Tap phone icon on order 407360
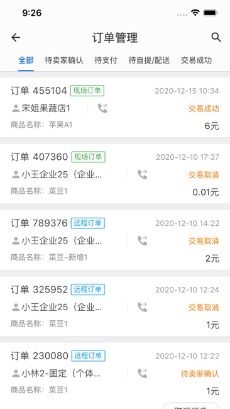 143,174
